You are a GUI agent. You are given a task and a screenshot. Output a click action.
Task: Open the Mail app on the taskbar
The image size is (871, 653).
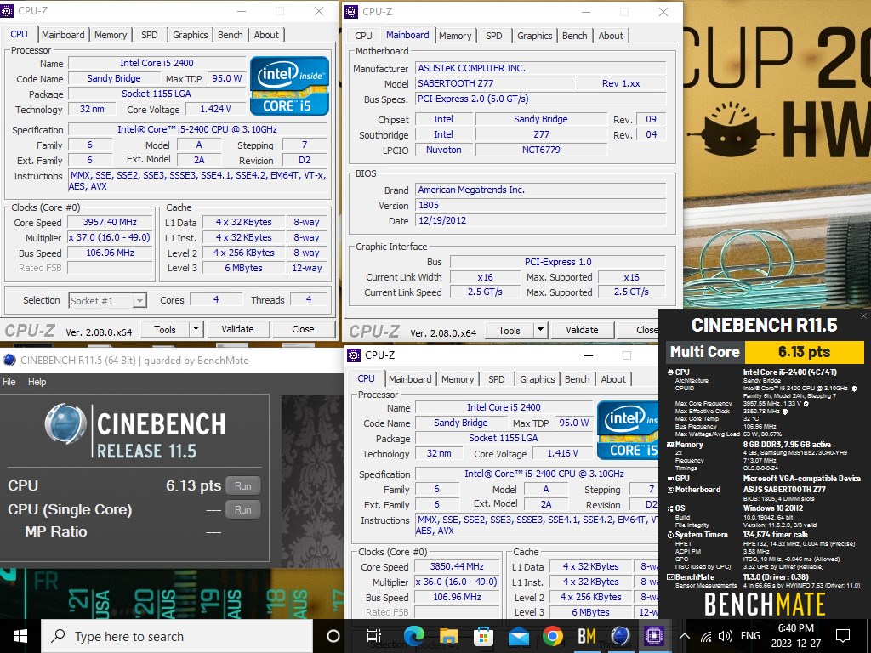[x=518, y=636]
